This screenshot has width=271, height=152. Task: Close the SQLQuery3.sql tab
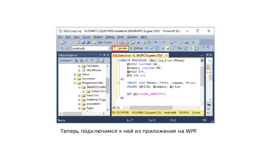click(166, 55)
